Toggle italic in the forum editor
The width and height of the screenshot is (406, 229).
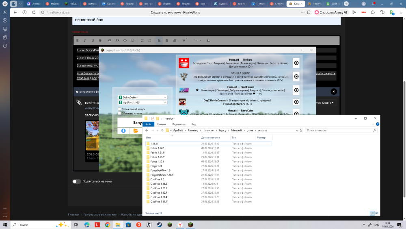click(x=85, y=40)
